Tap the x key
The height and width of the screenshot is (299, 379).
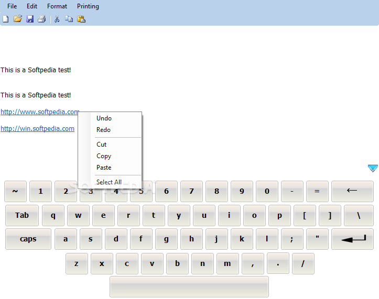(102, 263)
